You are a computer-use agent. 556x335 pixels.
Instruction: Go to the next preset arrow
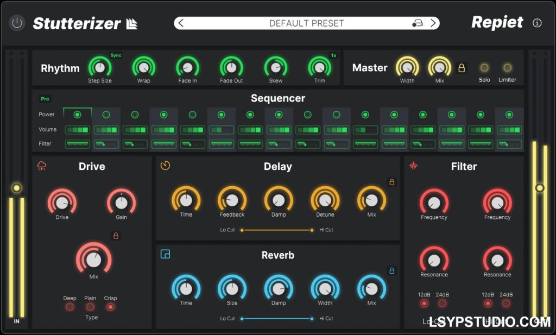433,23
